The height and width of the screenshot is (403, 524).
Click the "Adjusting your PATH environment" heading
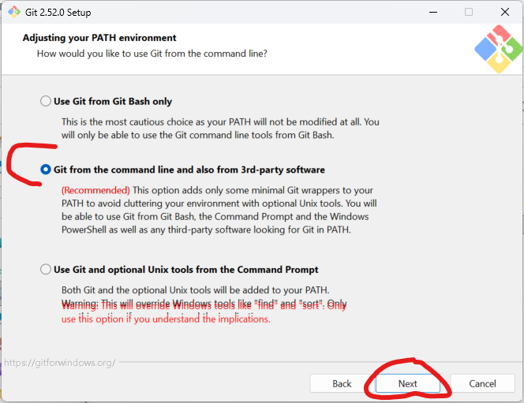click(99, 38)
